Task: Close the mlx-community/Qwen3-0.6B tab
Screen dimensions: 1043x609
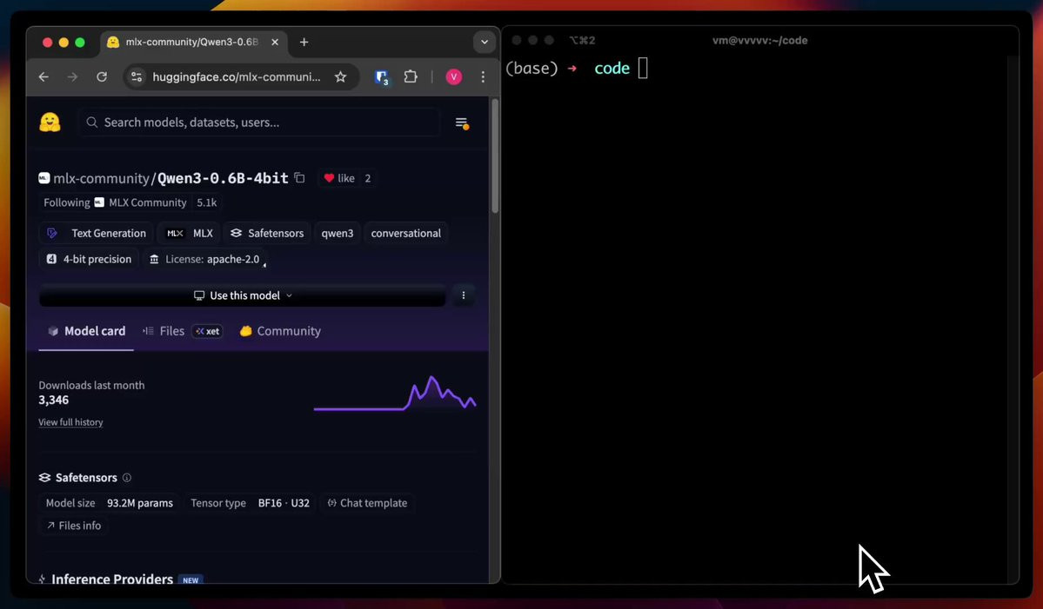Action: 275,42
